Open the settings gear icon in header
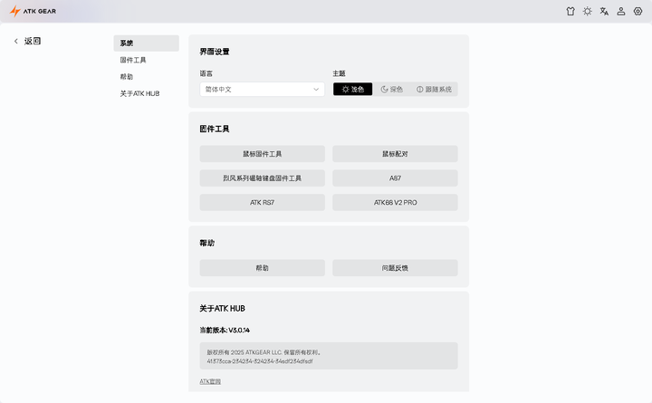Viewport: 652px width, 403px height. coord(638,11)
